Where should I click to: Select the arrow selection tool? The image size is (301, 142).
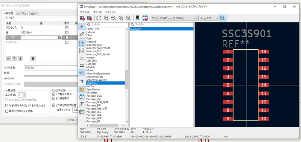click(82, 26)
